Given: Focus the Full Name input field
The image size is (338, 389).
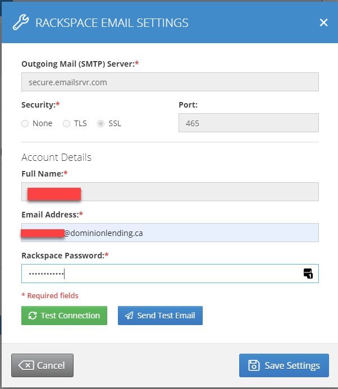Looking at the screenshot, I should click(x=170, y=192).
